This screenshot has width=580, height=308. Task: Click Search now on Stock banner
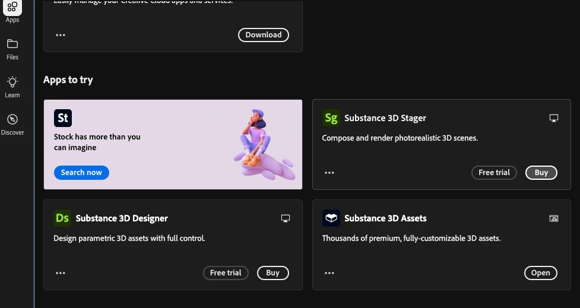click(x=81, y=173)
